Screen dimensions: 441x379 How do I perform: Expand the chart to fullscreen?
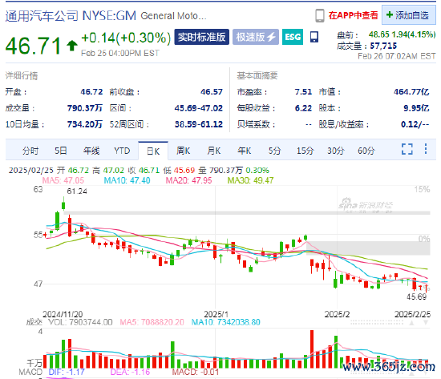click(407, 149)
